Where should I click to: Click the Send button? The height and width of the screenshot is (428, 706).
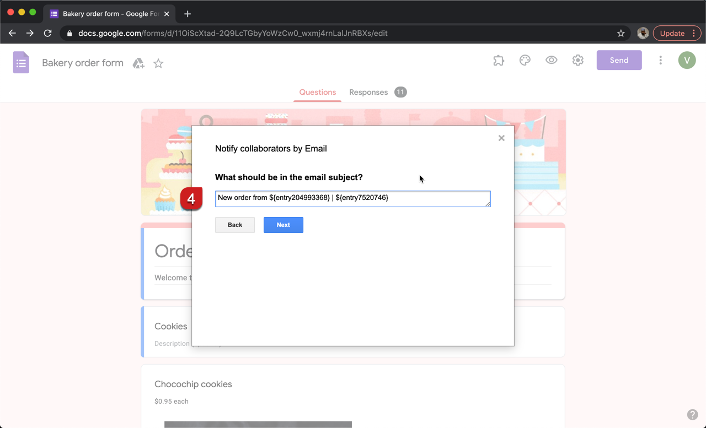click(619, 60)
